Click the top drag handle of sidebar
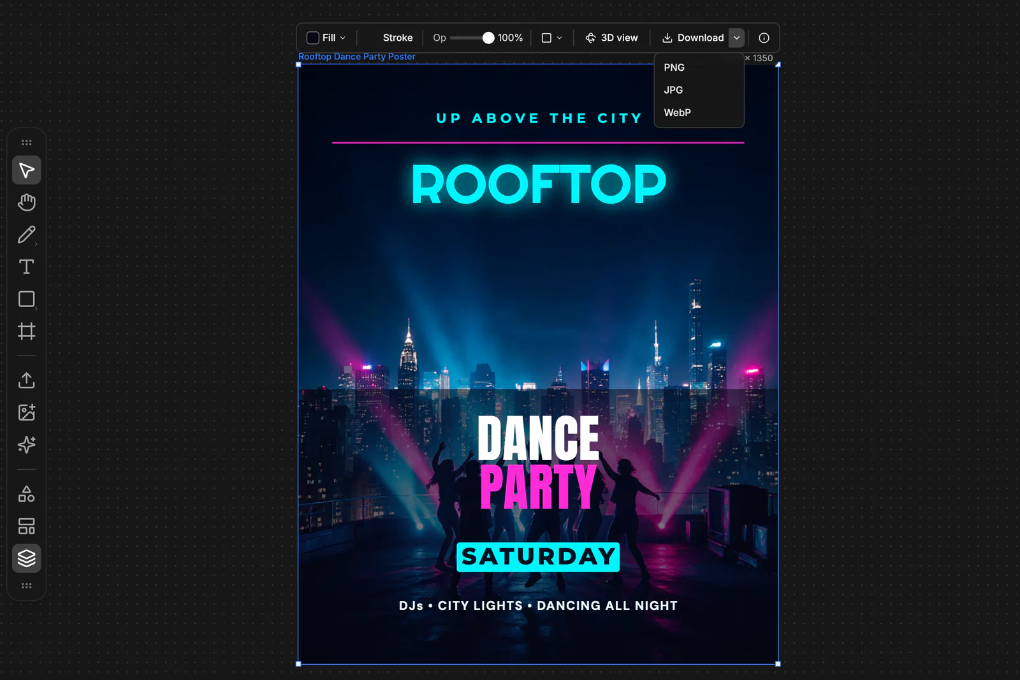Viewport: 1020px width, 680px height. [x=26, y=143]
